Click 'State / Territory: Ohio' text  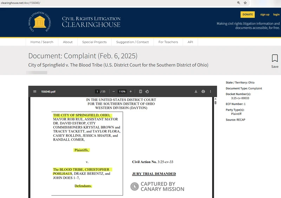[x=240, y=82]
